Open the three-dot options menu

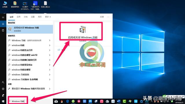[x=108, y=17]
